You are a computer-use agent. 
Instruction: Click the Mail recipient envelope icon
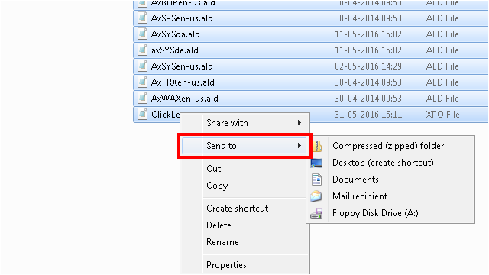tap(316, 196)
